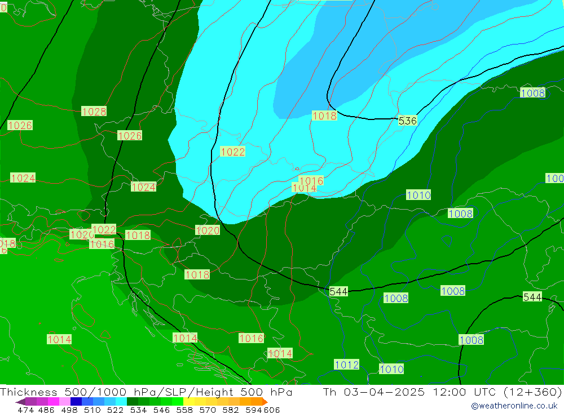Screen dimensions: 564x413
Task: Click the legend value 498
Action: point(69,410)
